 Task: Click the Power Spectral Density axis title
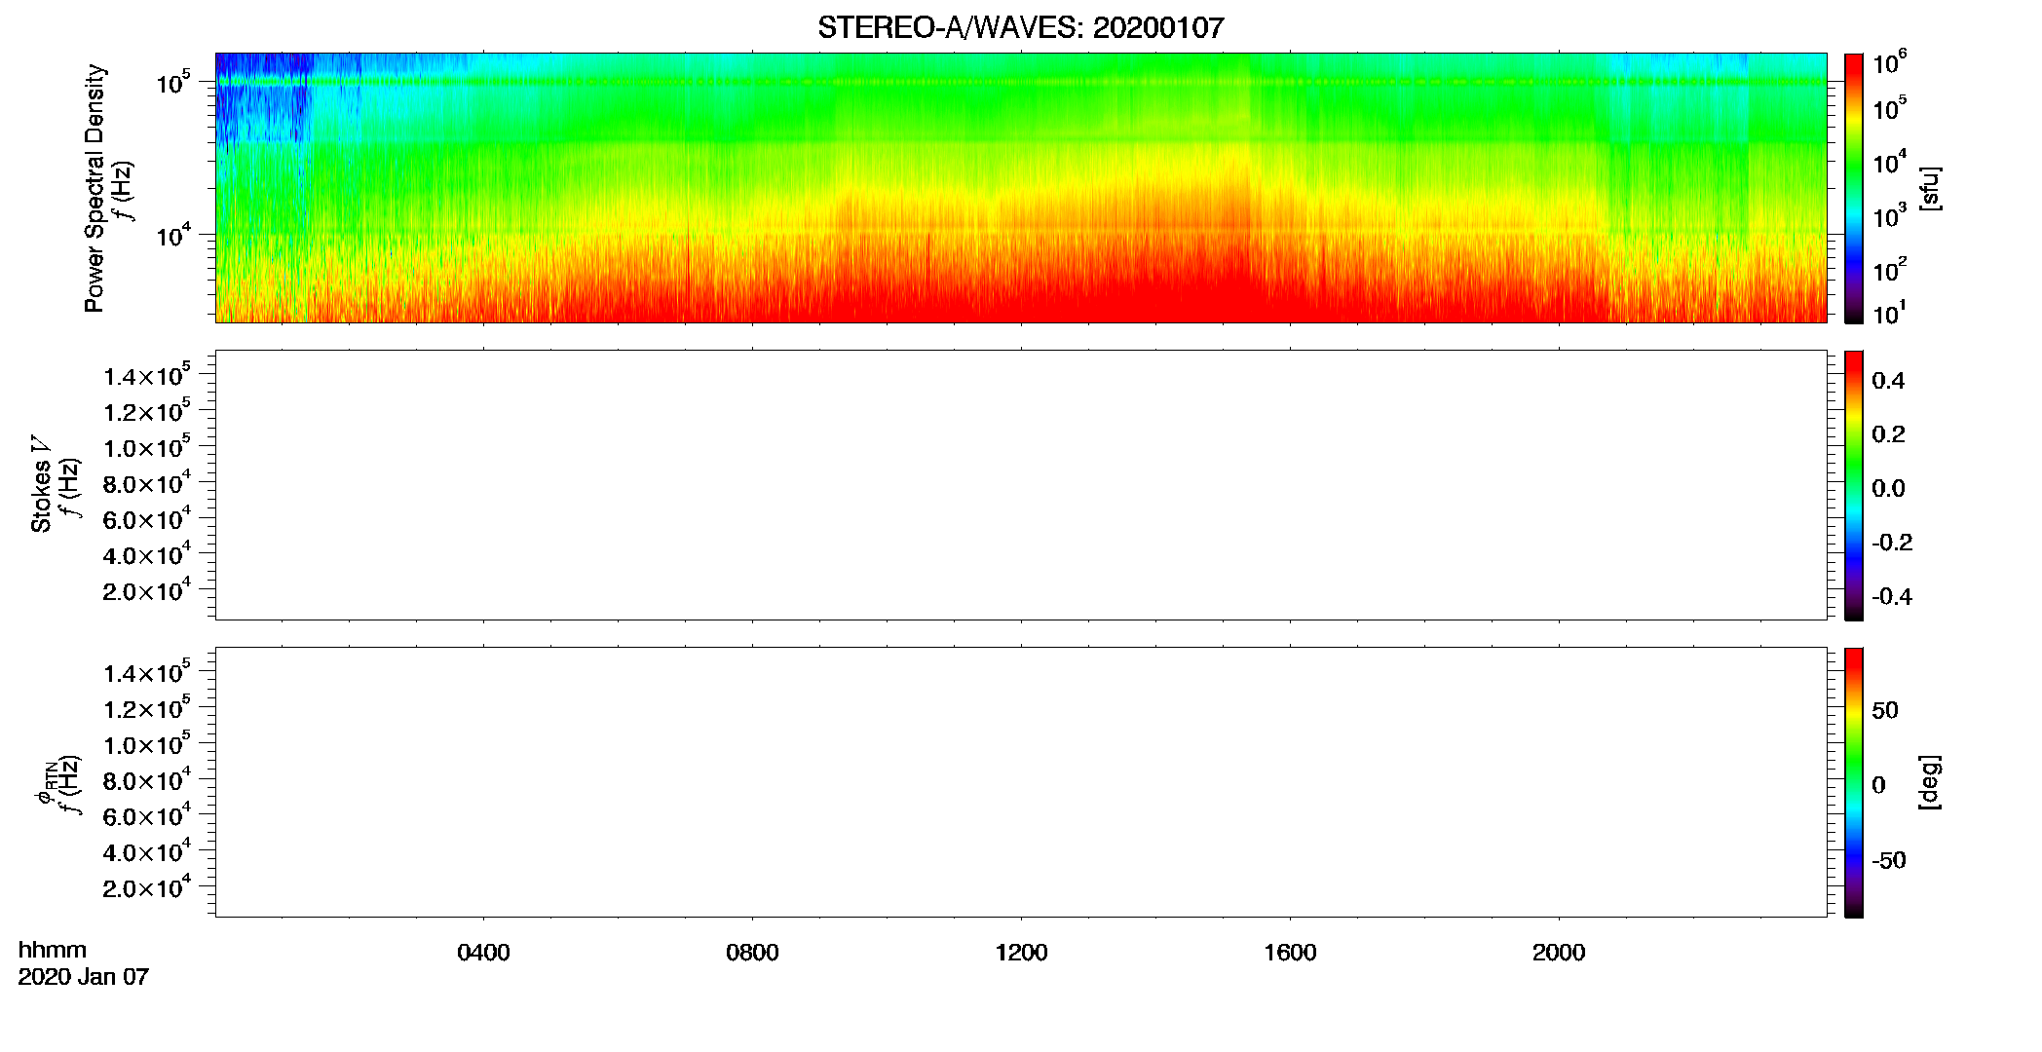click(x=95, y=188)
